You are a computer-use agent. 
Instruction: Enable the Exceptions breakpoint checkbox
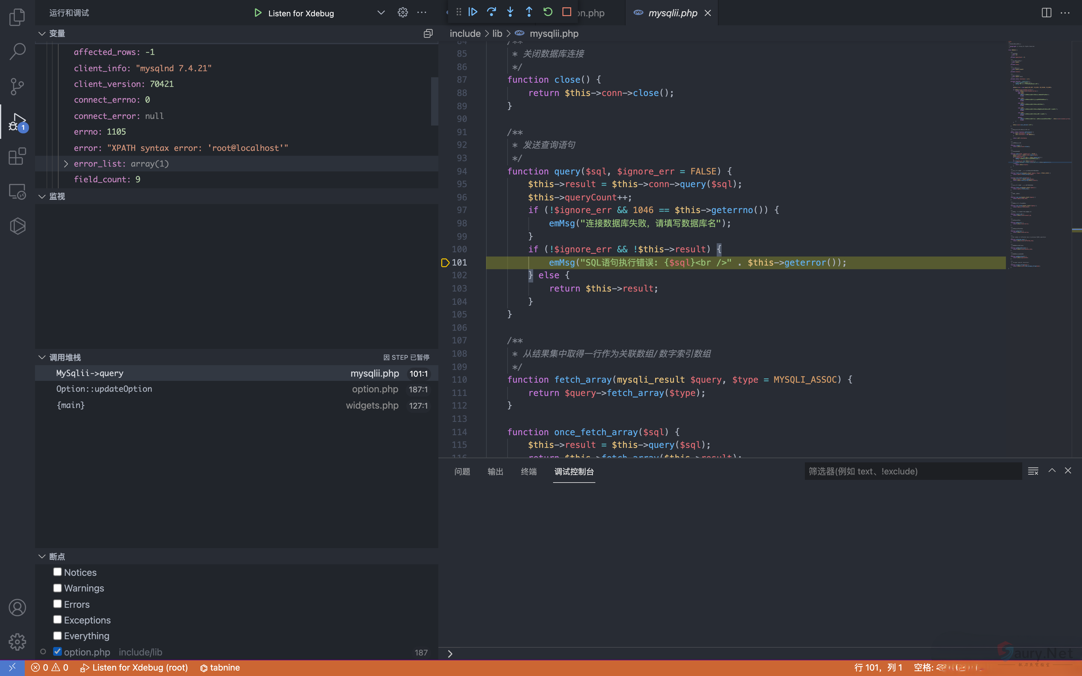coord(57,620)
